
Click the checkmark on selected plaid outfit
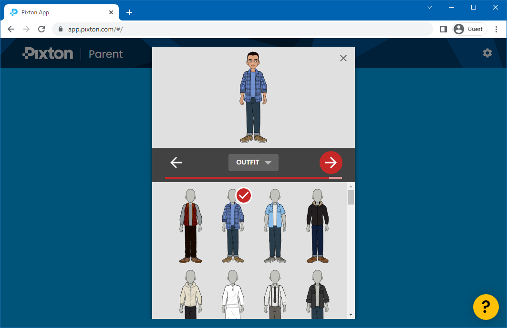pyautogui.click(x=244, y=195)
